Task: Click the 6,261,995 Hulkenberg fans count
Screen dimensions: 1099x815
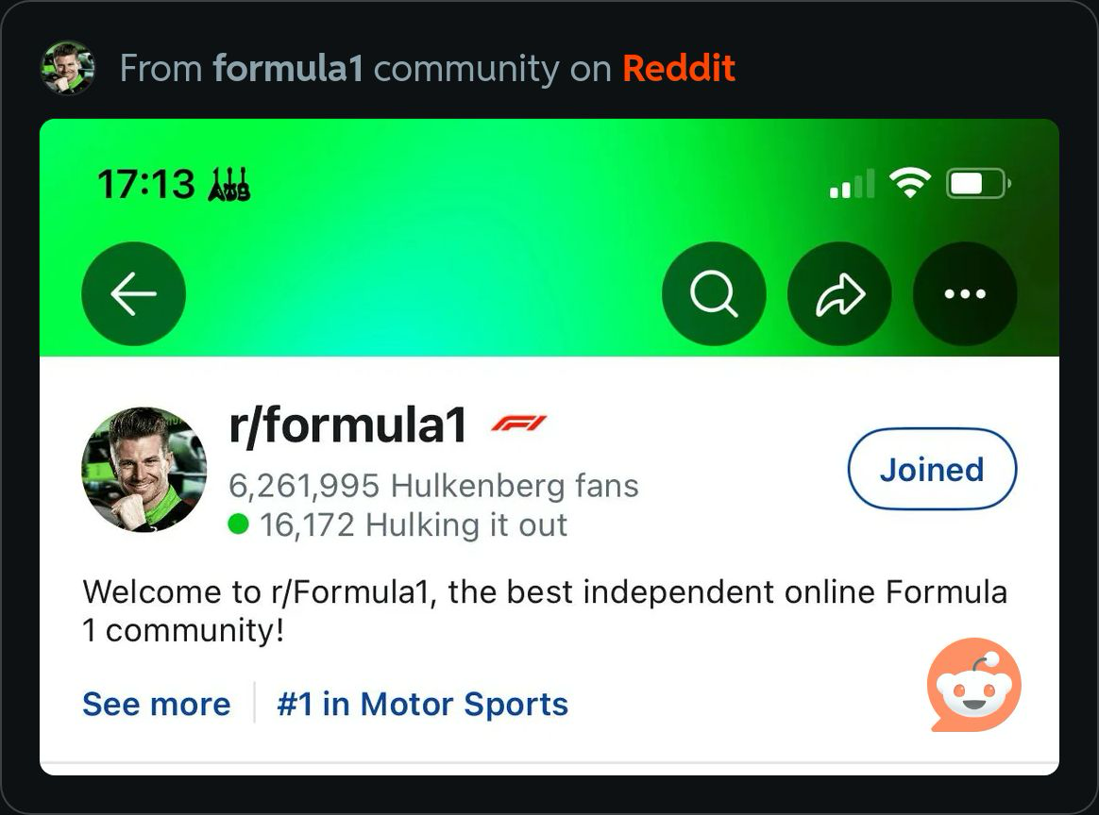Action: tap(434, 485)
